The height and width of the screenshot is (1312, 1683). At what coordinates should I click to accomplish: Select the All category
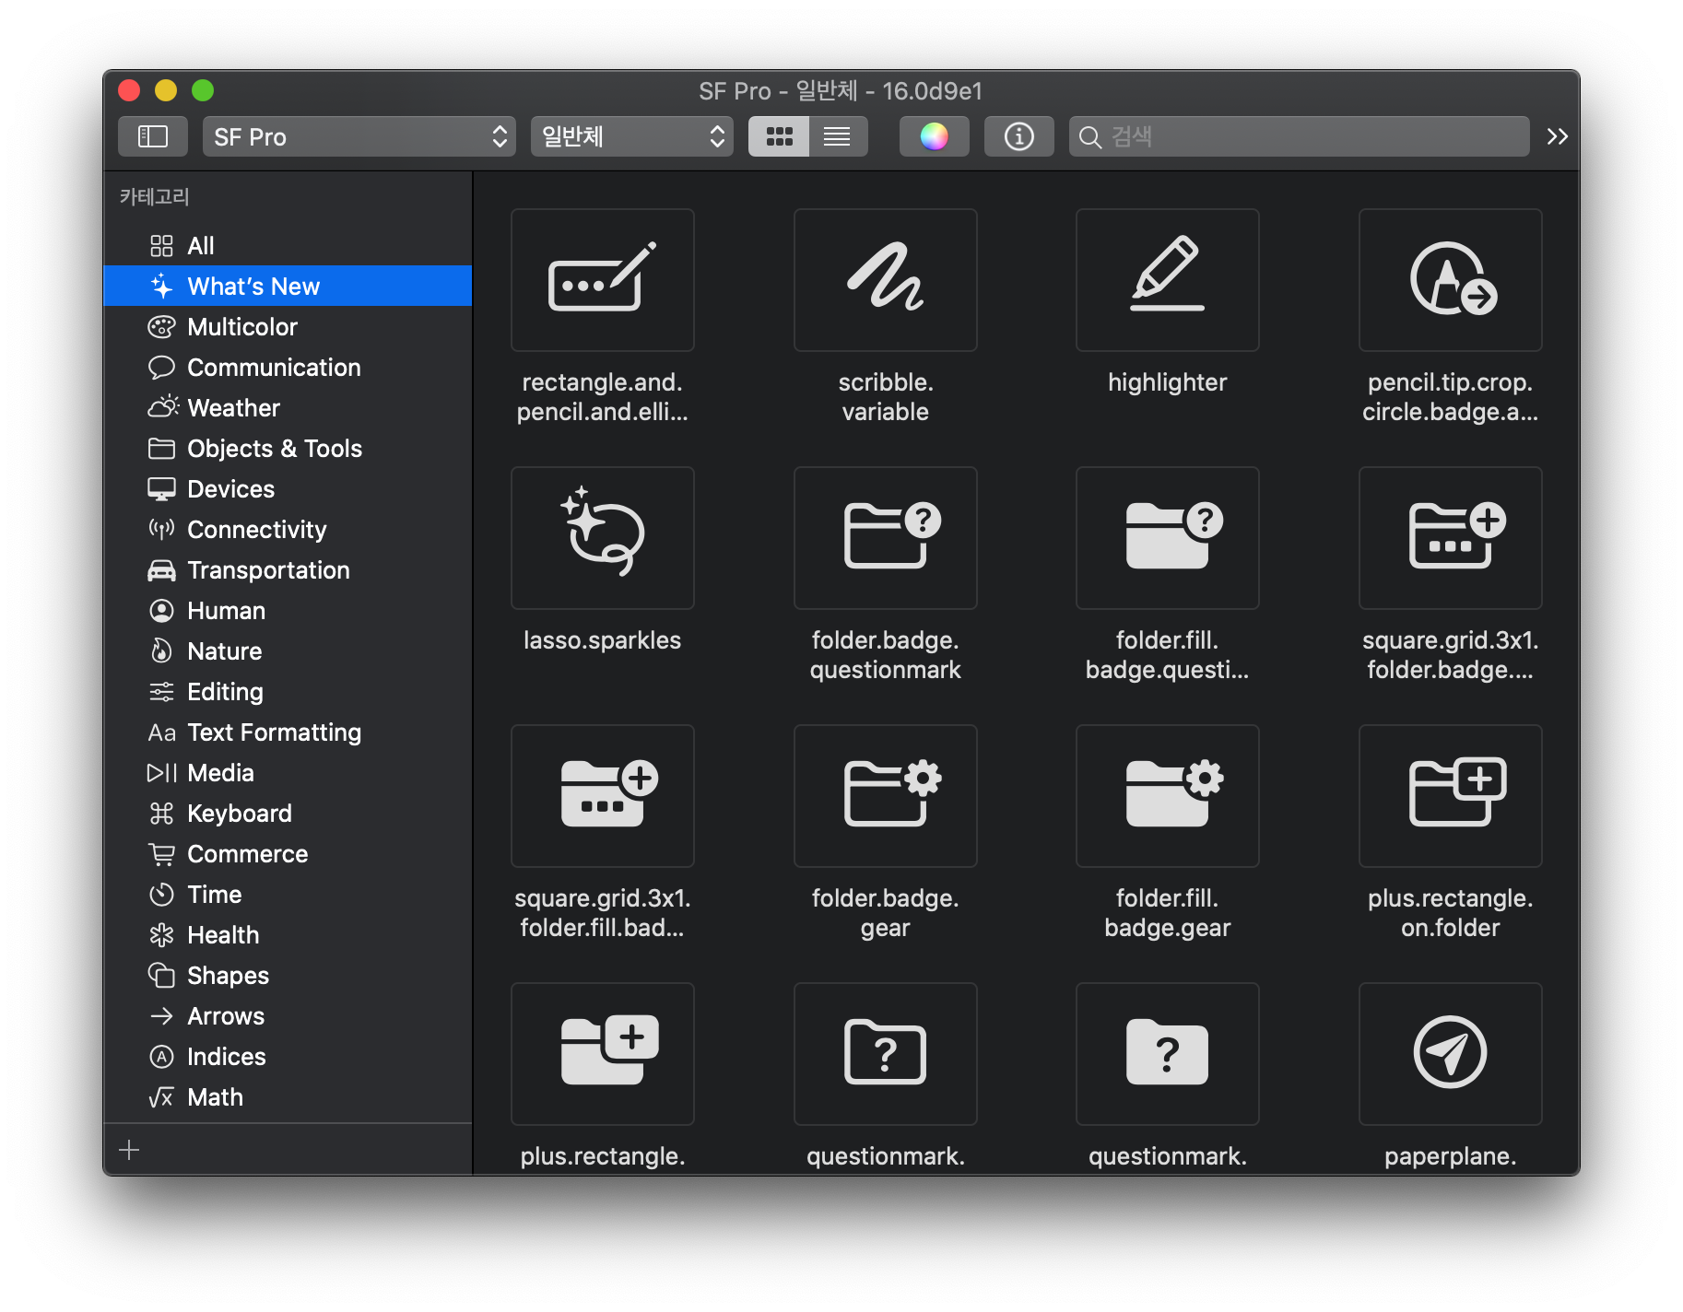coord(288,246)
